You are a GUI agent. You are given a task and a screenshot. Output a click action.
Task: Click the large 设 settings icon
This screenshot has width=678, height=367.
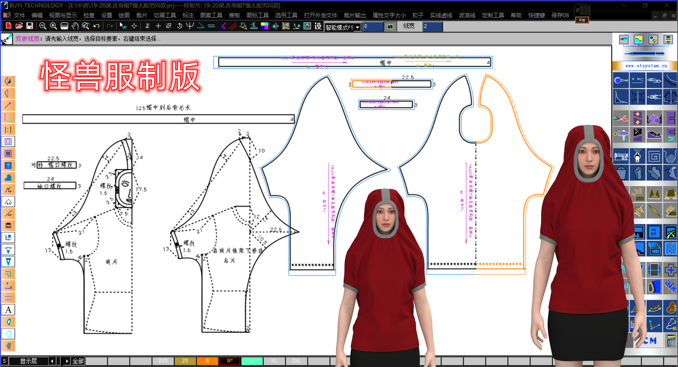click(x=318, y=26)
